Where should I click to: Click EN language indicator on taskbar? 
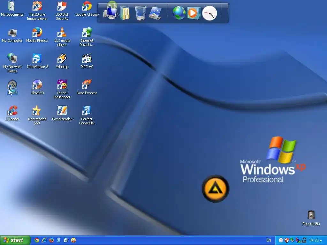(x=269, y=240)
